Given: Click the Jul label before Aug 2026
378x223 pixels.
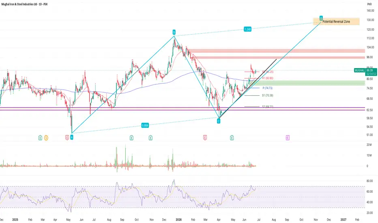Looking at the screenshot, I should click(x=259, y=220).
